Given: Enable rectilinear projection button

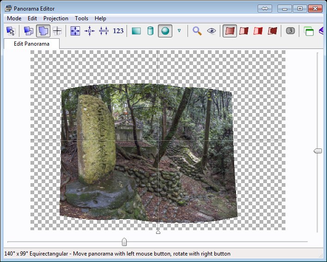Looking at the screenshot, I should pyautogui.click(x=136, y=31).
